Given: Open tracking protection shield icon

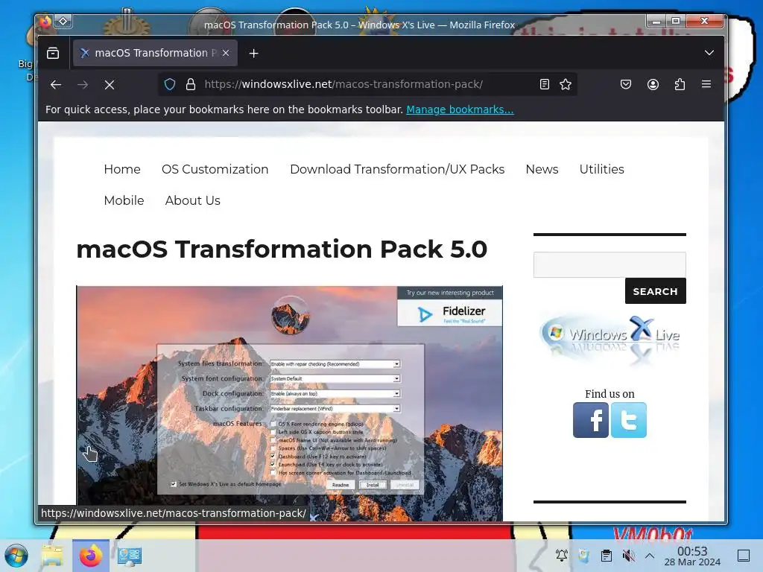Looking at the screenshot, I should click(x=170, y=84).
